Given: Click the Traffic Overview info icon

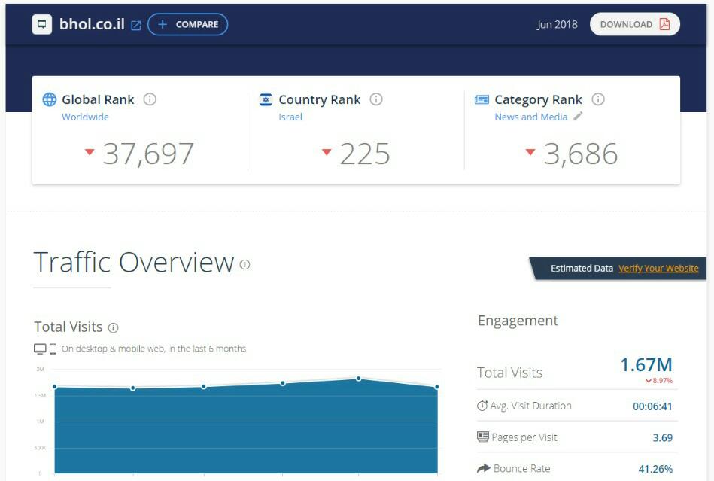Looking at the screenshot, I should click(x=245, y=264).
